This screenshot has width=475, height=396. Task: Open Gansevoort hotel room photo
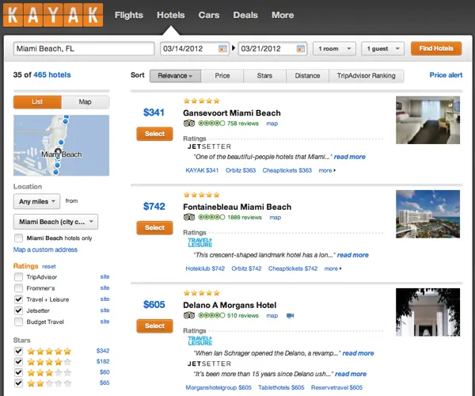click(427, 120)
